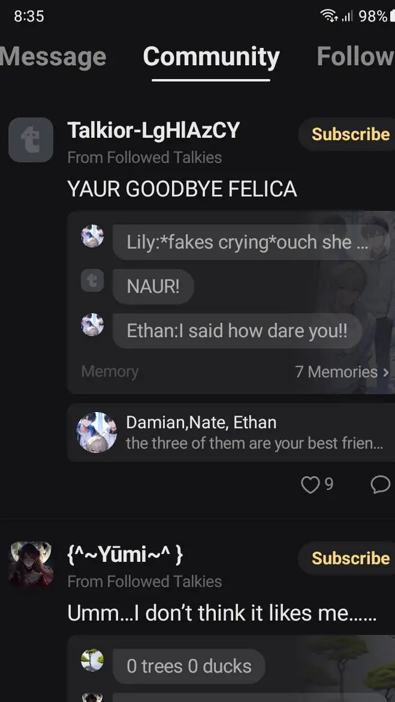395x702 pixels.
Task: Select the Community tab
Action: coord(212,57)
